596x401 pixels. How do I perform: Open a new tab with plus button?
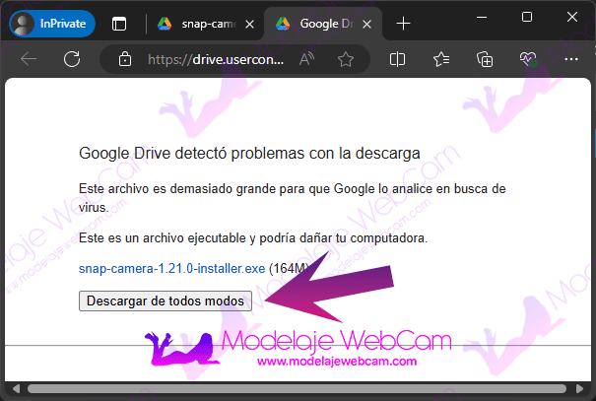pos(403,24)
